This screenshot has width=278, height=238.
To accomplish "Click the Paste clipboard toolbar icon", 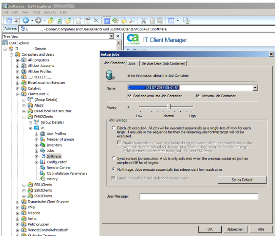I will coord(160,20).
